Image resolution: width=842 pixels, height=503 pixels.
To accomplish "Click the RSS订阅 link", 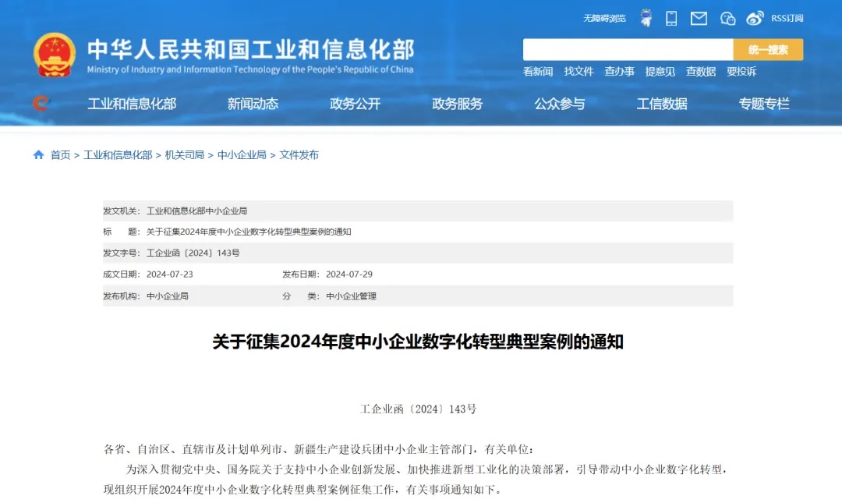I will pyautogui.click(x=787, y=18).
